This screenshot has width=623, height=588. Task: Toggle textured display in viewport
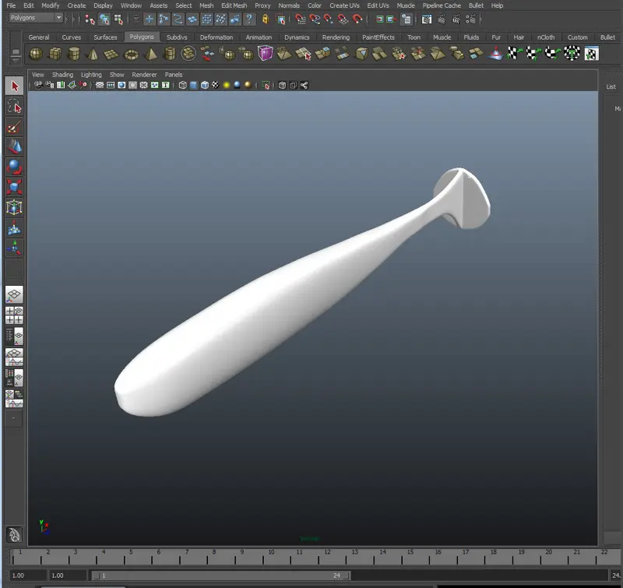coord(215,85)
